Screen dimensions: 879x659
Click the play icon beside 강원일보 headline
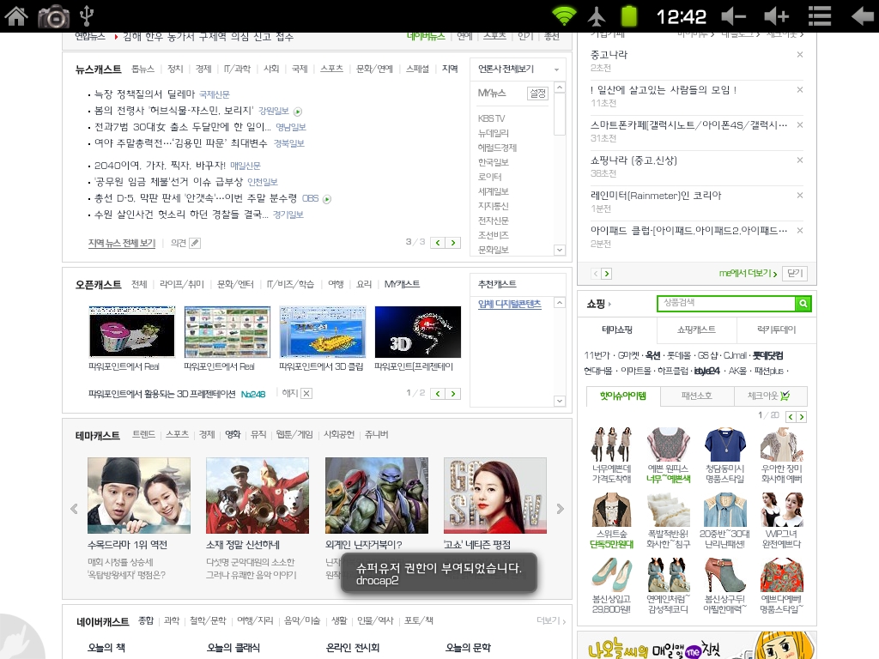pyautogui.click(x=298, y=112)
